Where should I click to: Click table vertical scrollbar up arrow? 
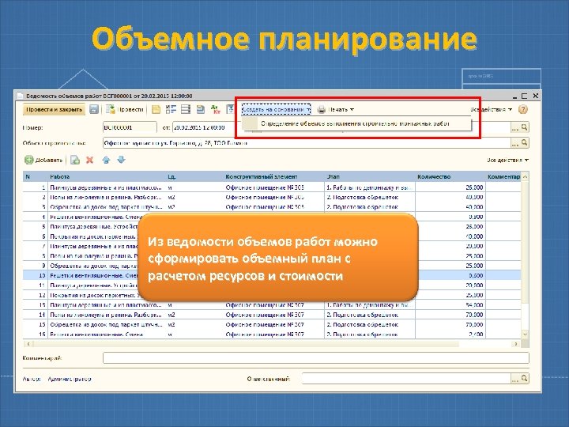(x=525, y=177)
